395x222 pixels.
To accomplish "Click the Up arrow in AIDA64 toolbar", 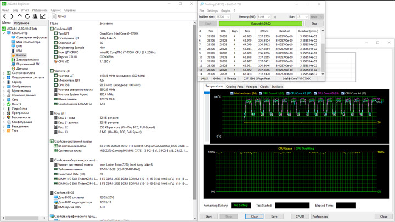I will click(x=20, y=16).
